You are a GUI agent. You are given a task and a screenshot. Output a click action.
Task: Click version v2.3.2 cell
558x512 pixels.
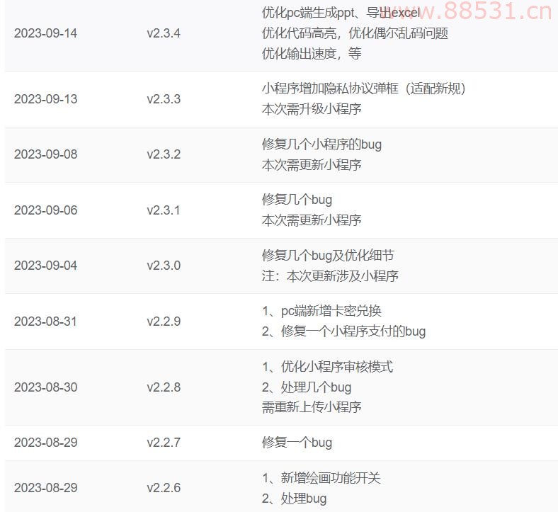point(164,154)
